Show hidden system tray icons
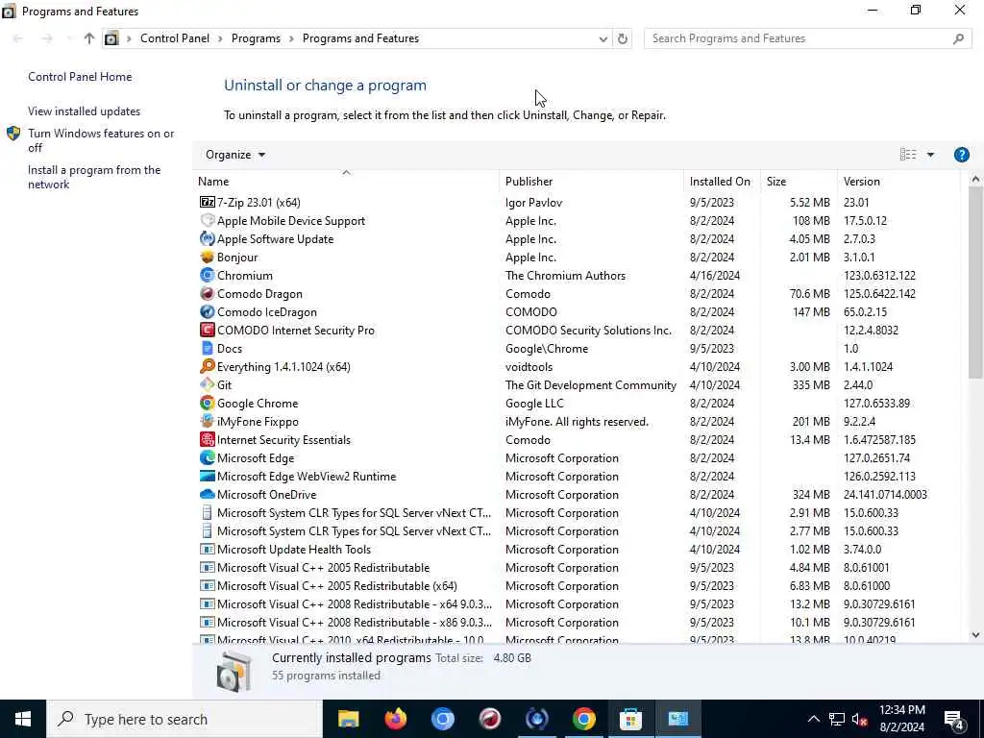The height and width of the screenshot is (738, 984). (813, 719)
